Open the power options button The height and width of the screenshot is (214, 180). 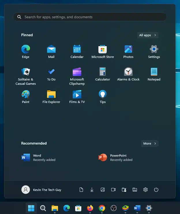coord(156,190)
